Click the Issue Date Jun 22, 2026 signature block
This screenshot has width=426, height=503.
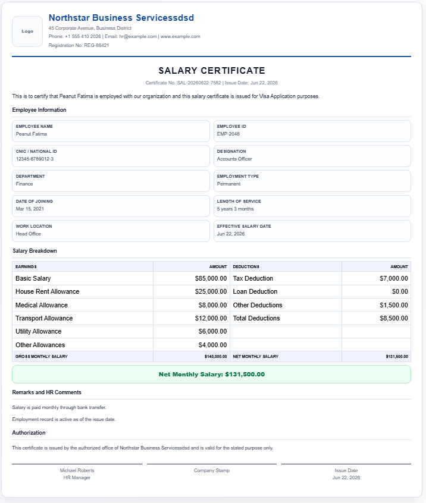point(346,474)
